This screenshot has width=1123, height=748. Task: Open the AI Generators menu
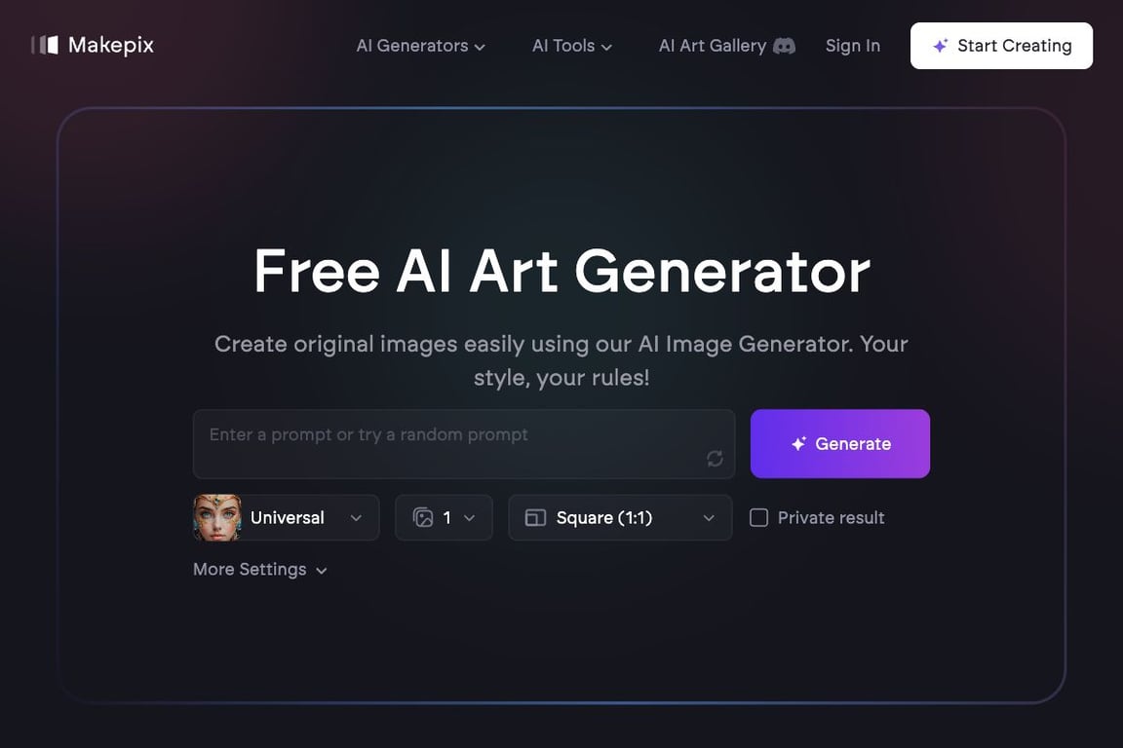pos(420,46)
